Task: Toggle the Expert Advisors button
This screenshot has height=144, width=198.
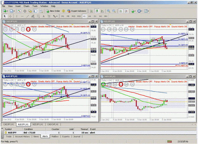Action: 77,11
